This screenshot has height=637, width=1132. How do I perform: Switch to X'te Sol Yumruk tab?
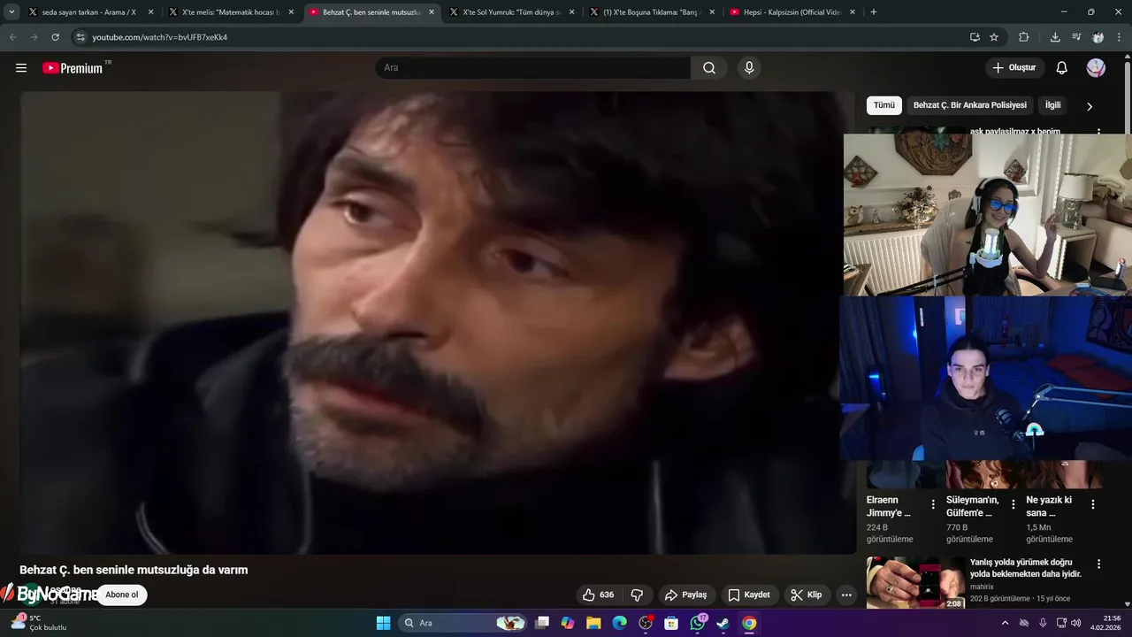point(512,12)
